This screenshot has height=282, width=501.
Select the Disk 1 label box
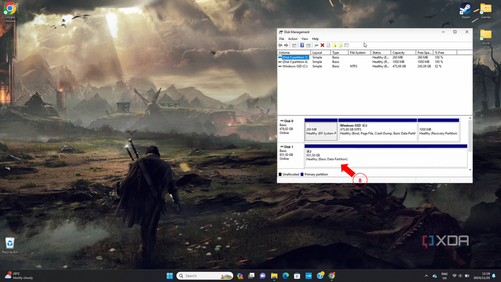tap(291, 156)
